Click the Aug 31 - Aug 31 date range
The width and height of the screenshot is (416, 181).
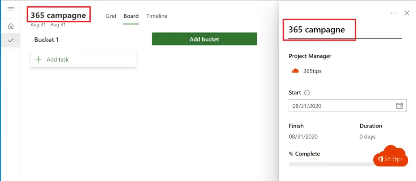click(x=48, y=25)
